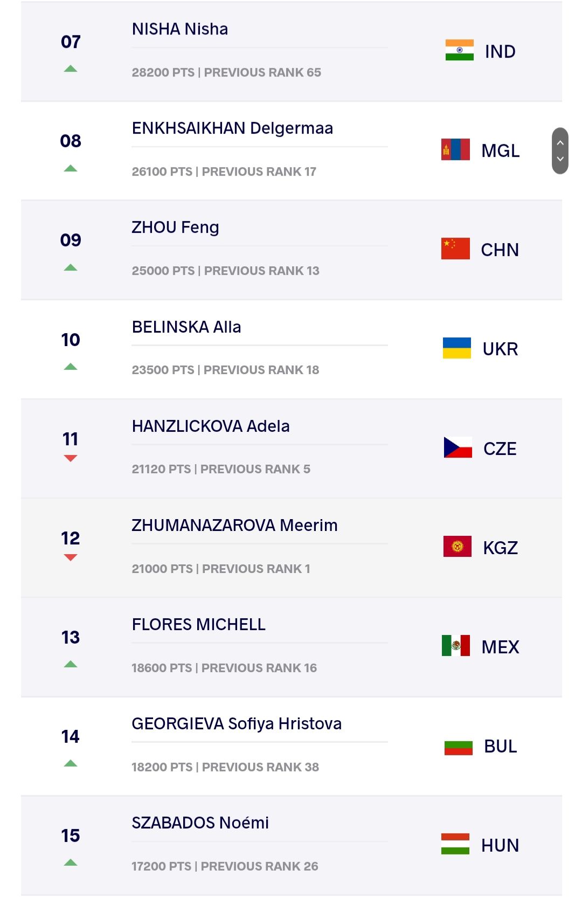Click the Kyrgyzstan flag next to KGZ
The height and width of the screenshot is (897, 582).
coord(457,547)
